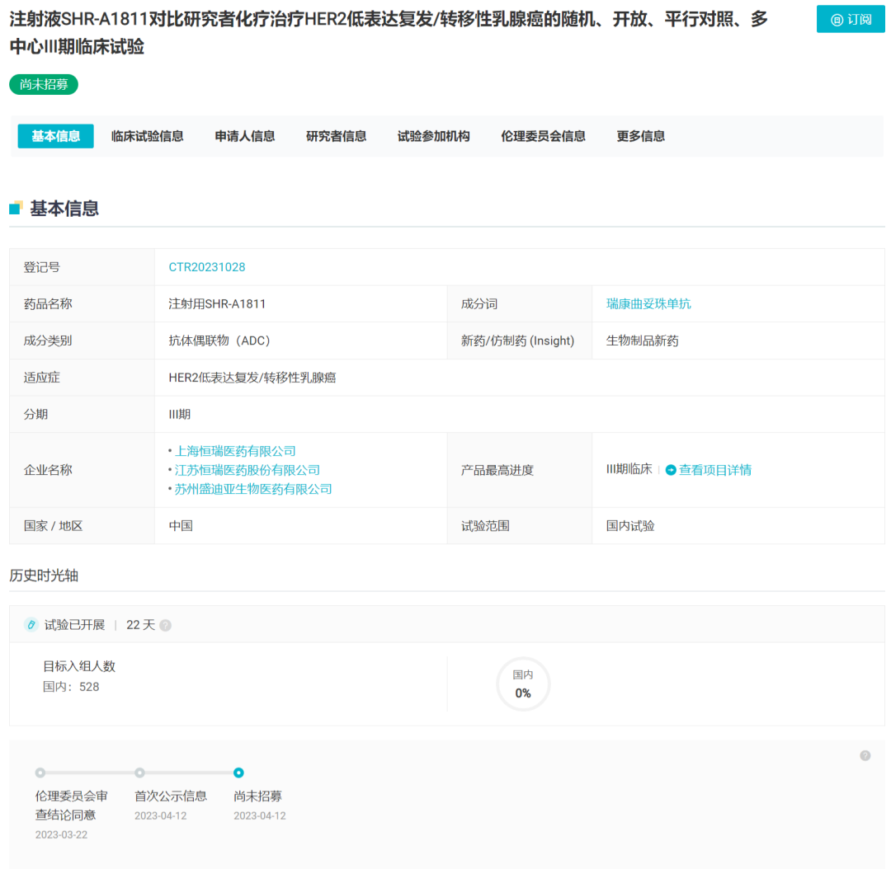This screenshot has width=891, height=869.
Task: Click the 国内 0% progress circle
Action: (523, 684)
